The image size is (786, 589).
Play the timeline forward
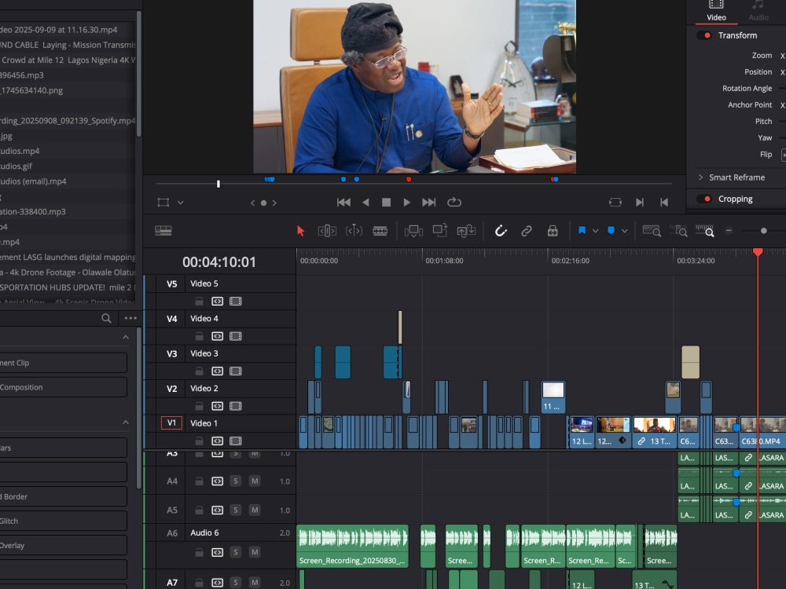[x=406, y=203]
